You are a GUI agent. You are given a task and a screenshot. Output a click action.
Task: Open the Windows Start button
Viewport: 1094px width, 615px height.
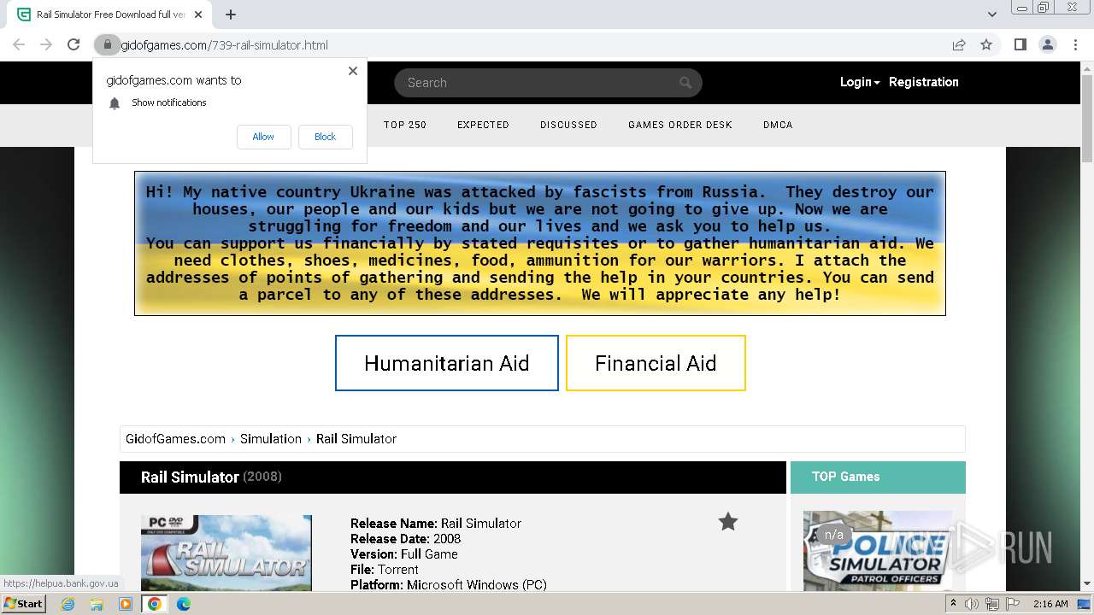point(24,603)
